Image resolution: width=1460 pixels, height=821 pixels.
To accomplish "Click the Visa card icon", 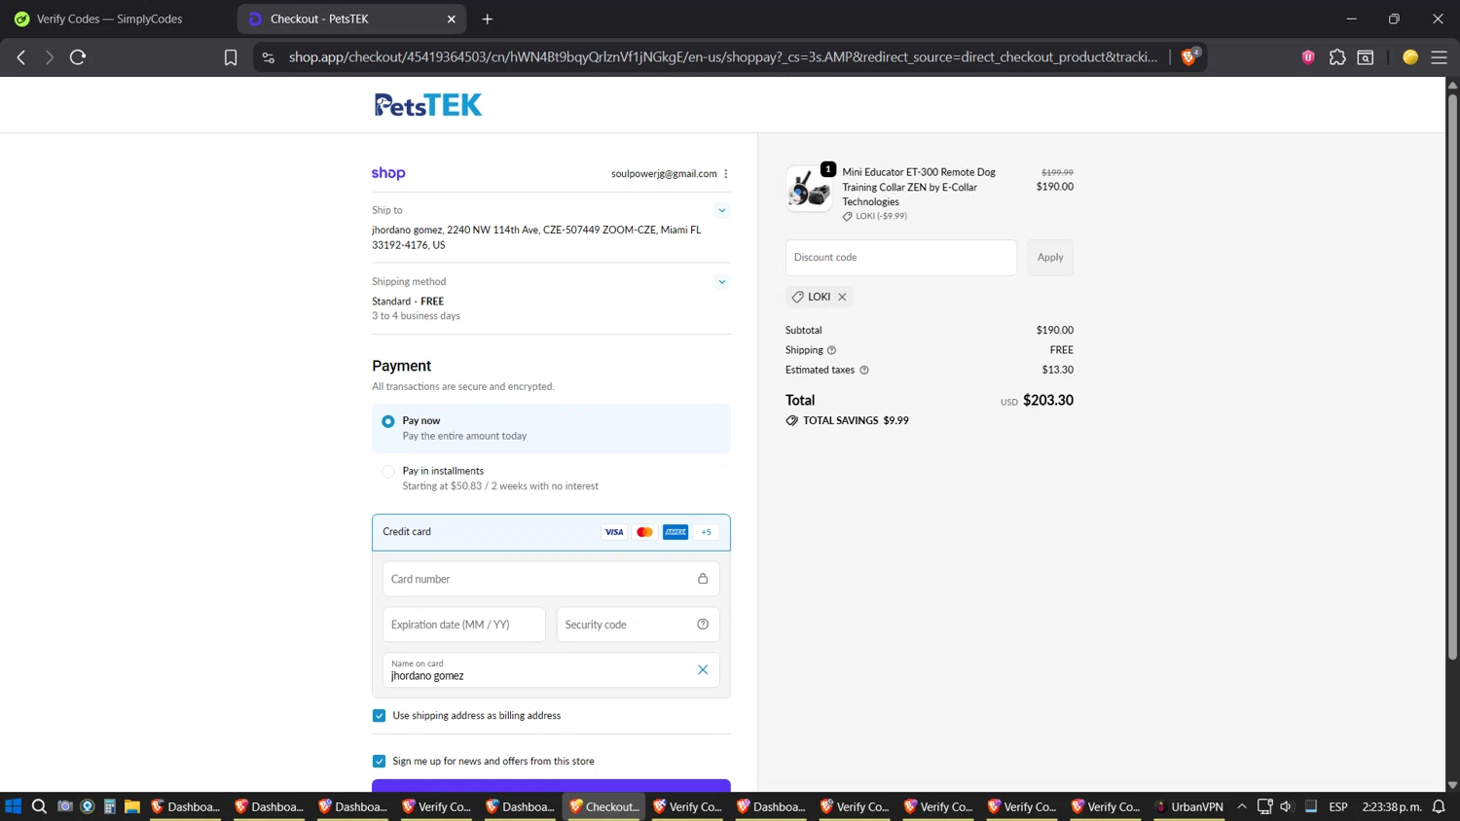I will coord(614,532).
